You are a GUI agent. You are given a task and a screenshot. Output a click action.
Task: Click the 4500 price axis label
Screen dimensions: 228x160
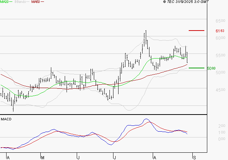(220, 90)
